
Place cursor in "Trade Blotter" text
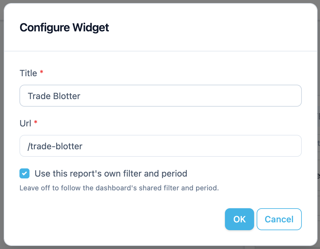point(54,96)
